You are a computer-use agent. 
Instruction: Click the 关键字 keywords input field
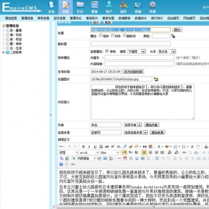(140, 58)
